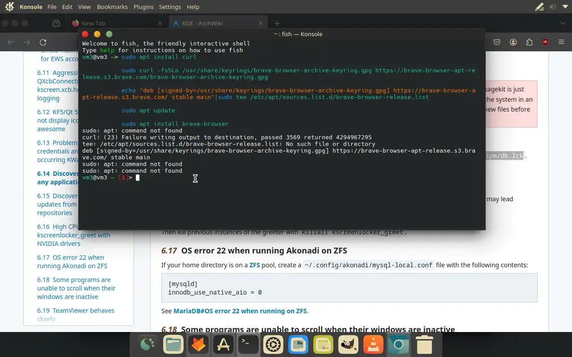Open the file manager folder in the dock
This screenshot has height=357, width=572.
173,344
